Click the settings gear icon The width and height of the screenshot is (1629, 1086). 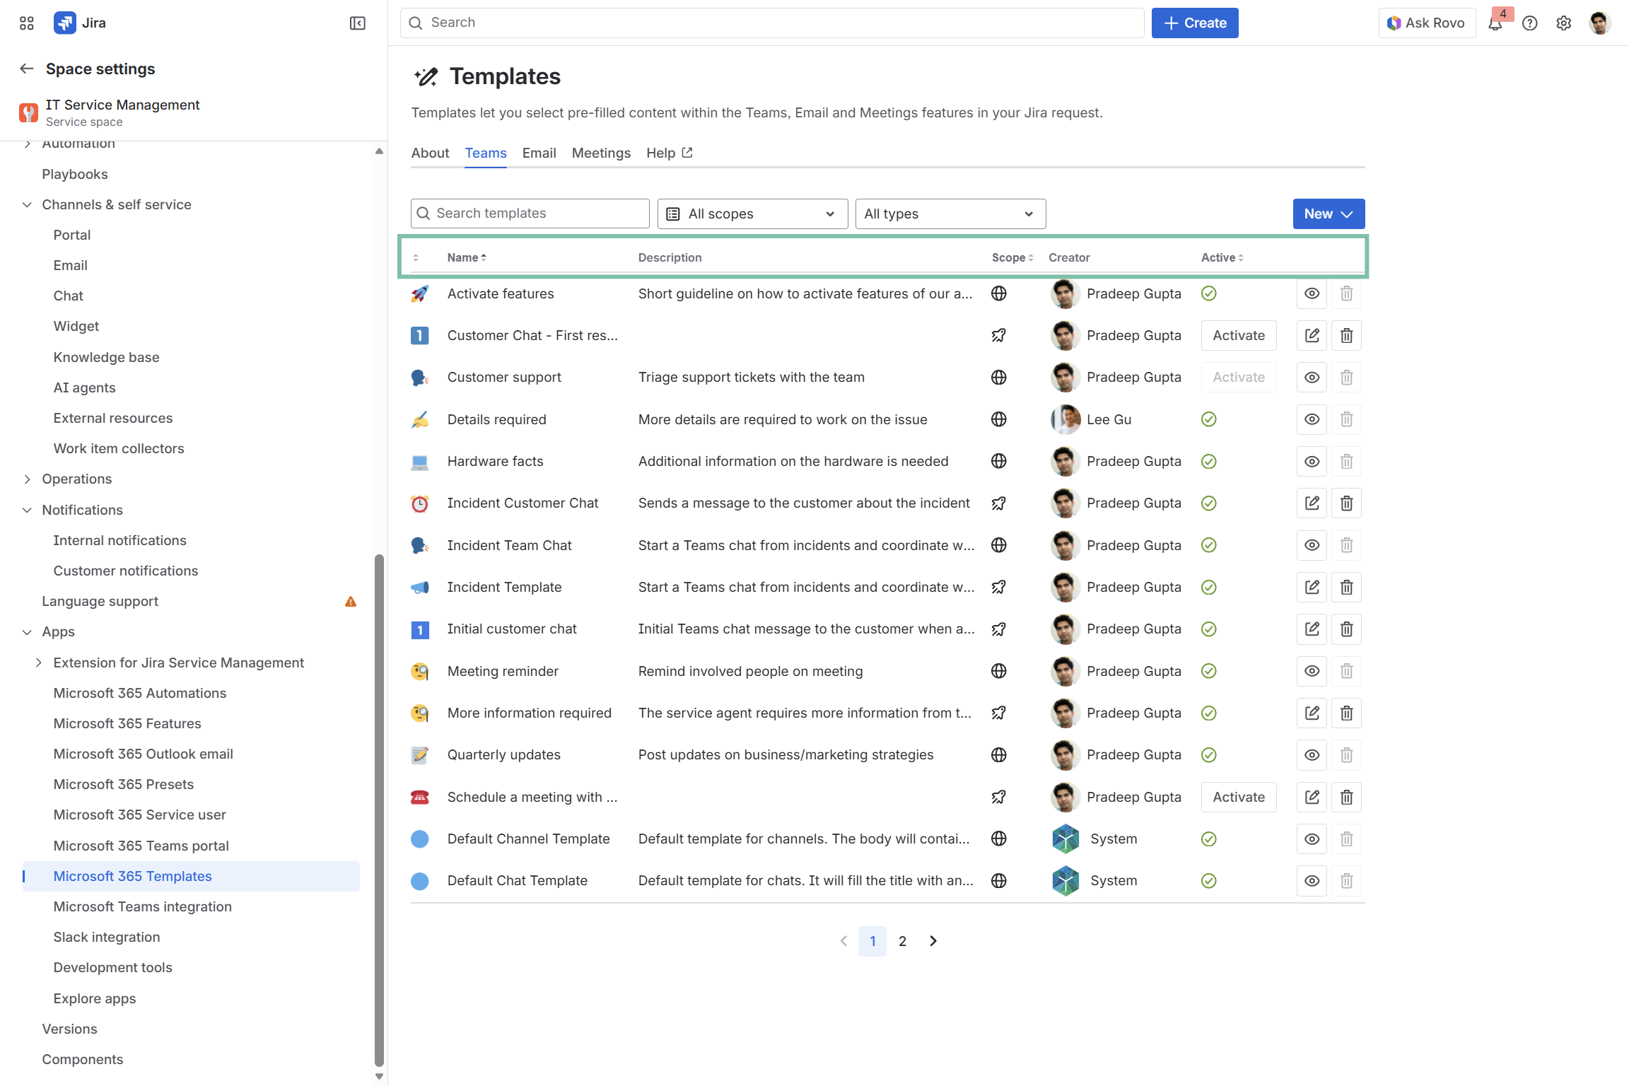click(x=1563, y=23)
